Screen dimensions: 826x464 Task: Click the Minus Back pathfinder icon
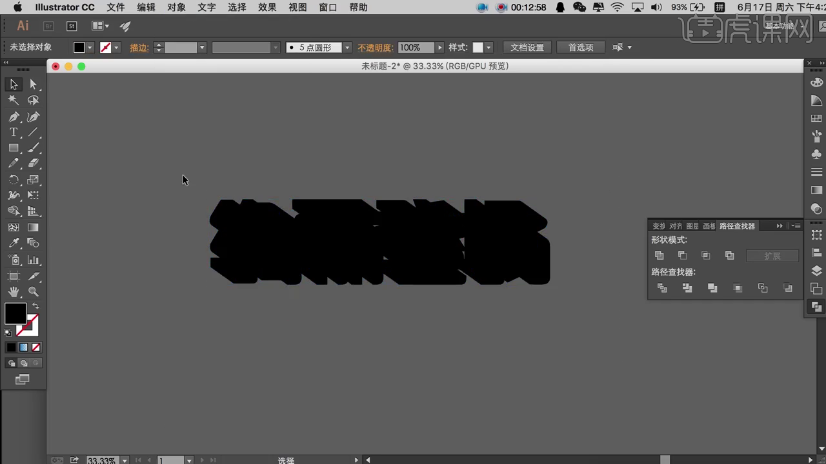click(x=788, y=288)
